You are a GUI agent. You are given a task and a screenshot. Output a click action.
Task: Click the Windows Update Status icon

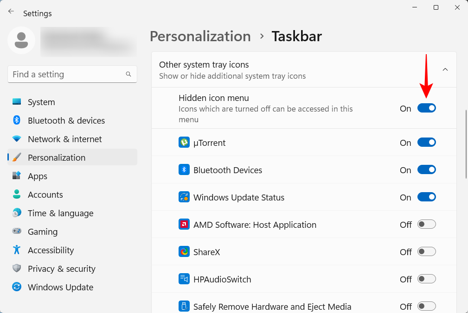(x=184, y=197)
